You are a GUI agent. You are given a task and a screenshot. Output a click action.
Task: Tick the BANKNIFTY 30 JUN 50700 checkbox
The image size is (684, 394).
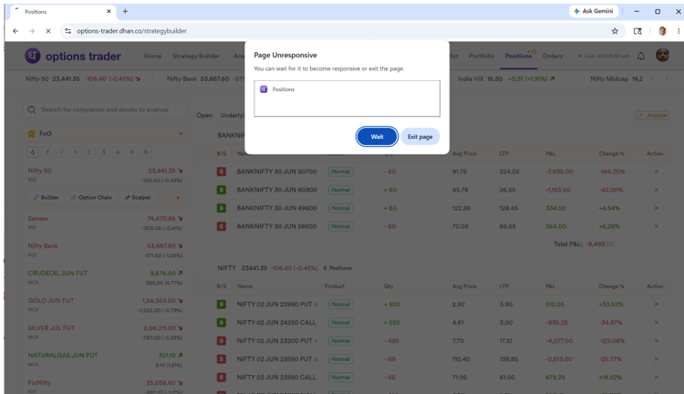tap(208, 171)
